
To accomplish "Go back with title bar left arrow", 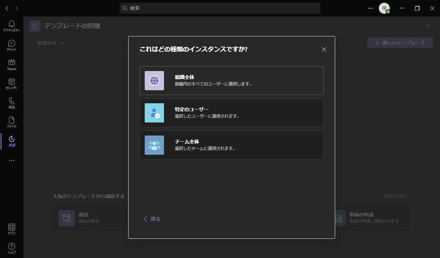I will [7, 8].
